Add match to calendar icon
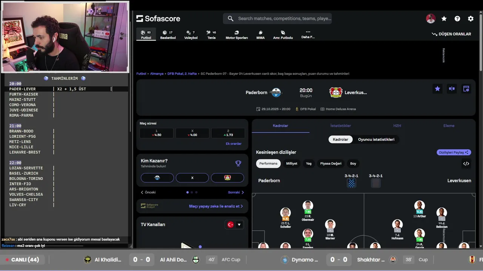The height and width of the screenshot is (271, 483). (x=466, y=89)
